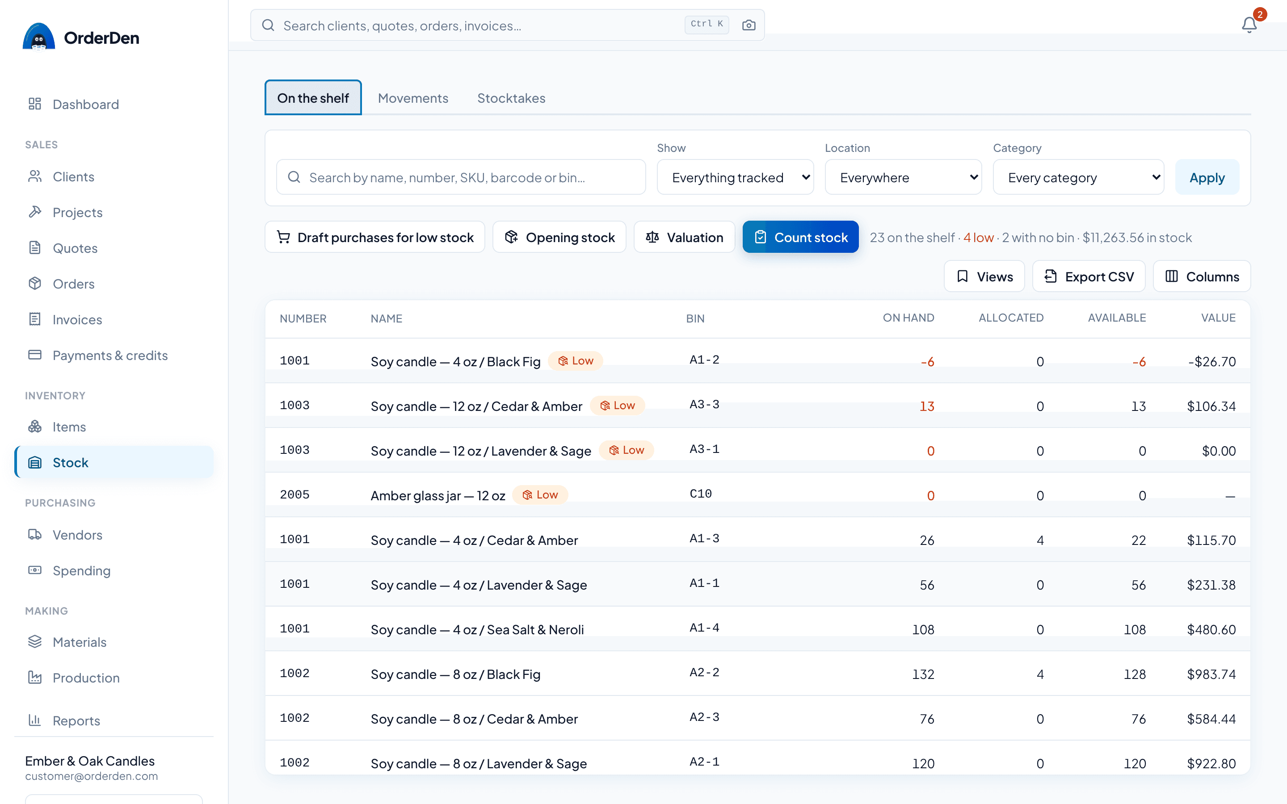Viewport: 1287px width, 804px height.
Task: Click the camera scan icon in search bar
Action: tap(749, 25)
